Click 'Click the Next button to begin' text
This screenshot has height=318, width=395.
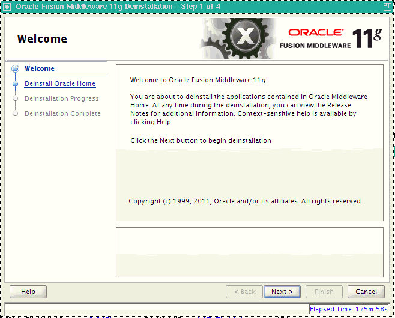[201, 140]
